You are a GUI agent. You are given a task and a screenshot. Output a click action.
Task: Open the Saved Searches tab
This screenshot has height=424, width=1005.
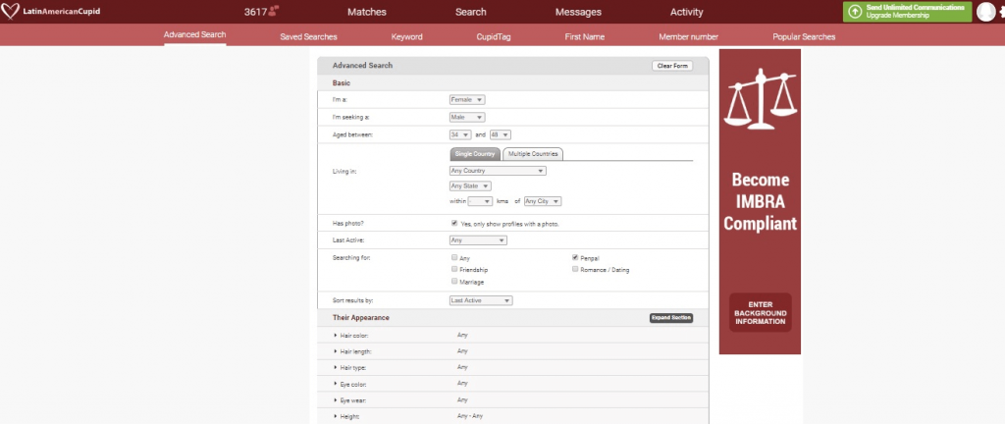(x=308, y=36)
